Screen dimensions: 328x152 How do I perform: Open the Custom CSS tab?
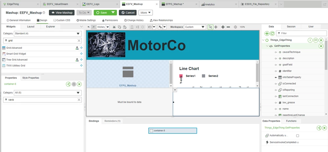click(x=62, y=20)
